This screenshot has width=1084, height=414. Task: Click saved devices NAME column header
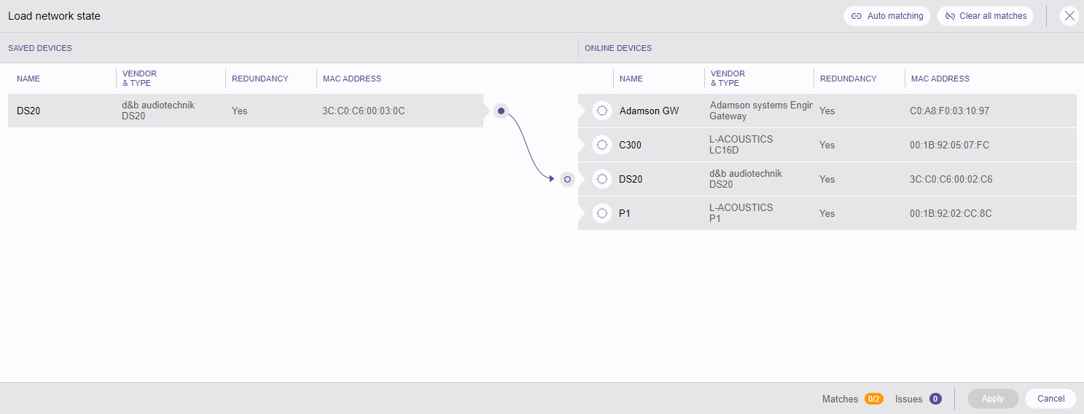[x=28, y=79]
